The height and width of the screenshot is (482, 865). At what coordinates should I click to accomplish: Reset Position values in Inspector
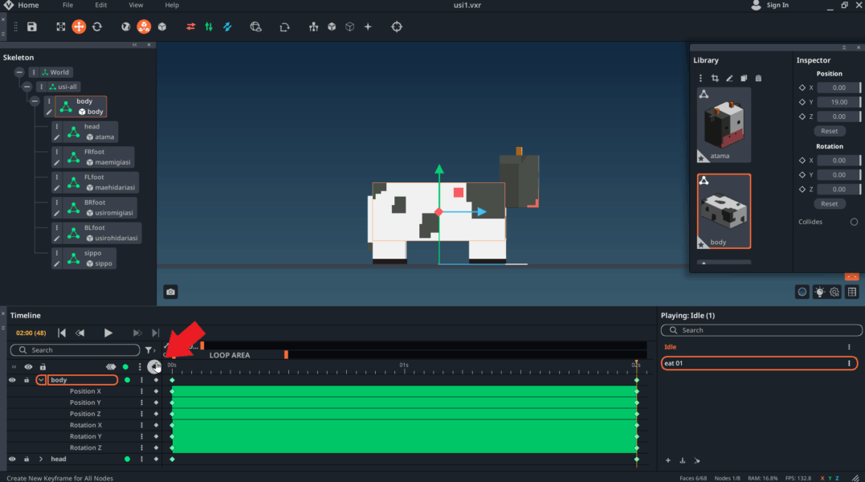tap(829, 131)
